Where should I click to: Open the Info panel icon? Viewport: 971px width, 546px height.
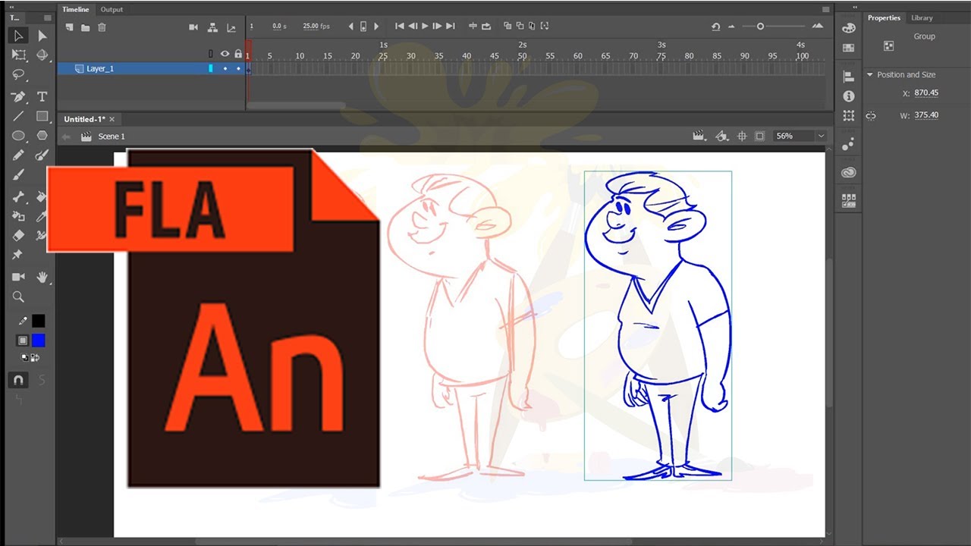849,96
